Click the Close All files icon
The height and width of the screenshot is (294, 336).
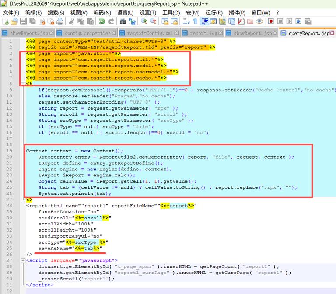point(51,21)
